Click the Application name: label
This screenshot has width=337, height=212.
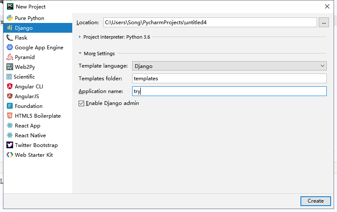coord(101,91)
